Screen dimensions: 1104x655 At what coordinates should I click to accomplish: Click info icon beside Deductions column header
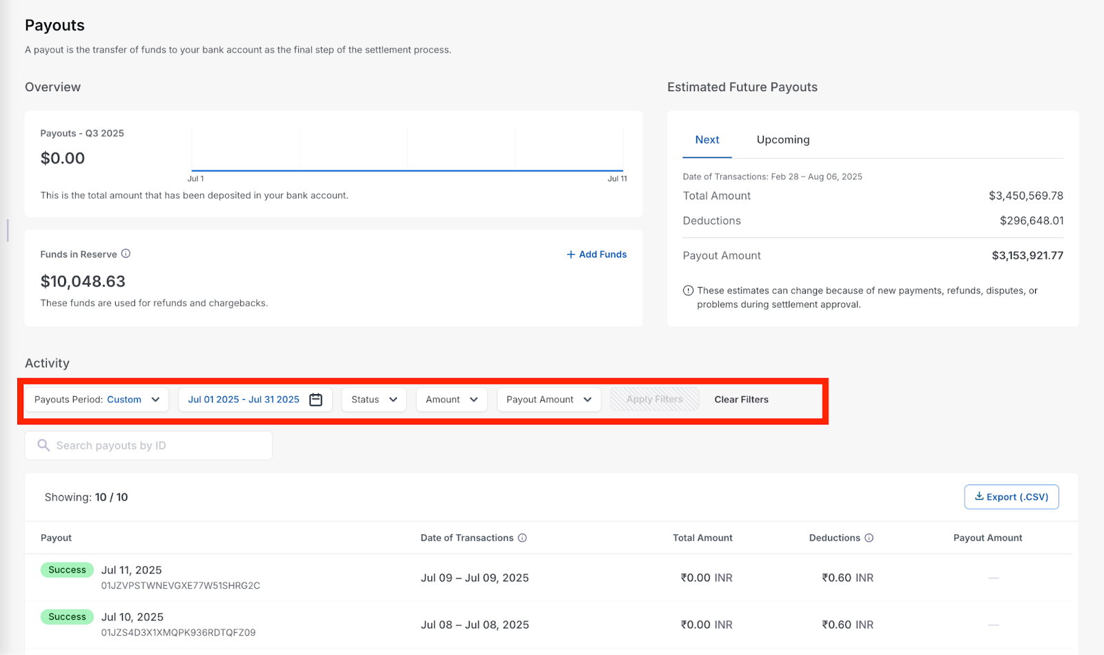[x=869, y=538]
